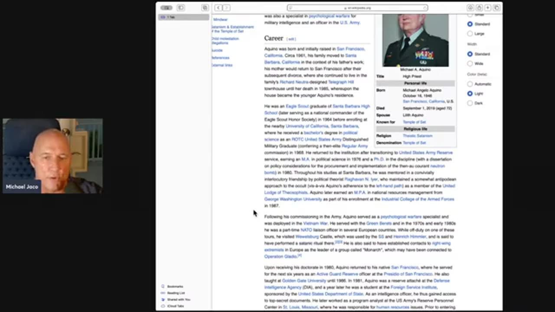This screenshot has width=555, height=312.
Task: Open the Regular Army link
Action: [x=354, y=146]
